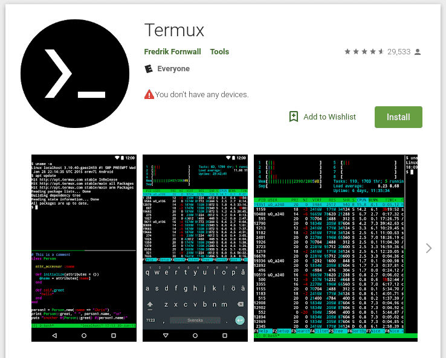Click the 29,533 ratings count

[399, 52]
